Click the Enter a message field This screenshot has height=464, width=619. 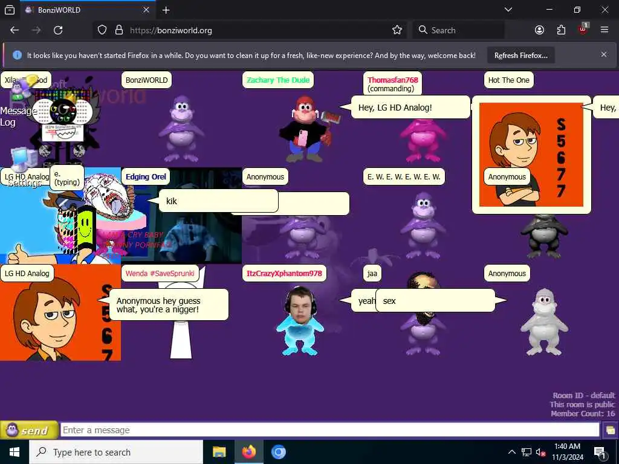(x=329, y=430)
